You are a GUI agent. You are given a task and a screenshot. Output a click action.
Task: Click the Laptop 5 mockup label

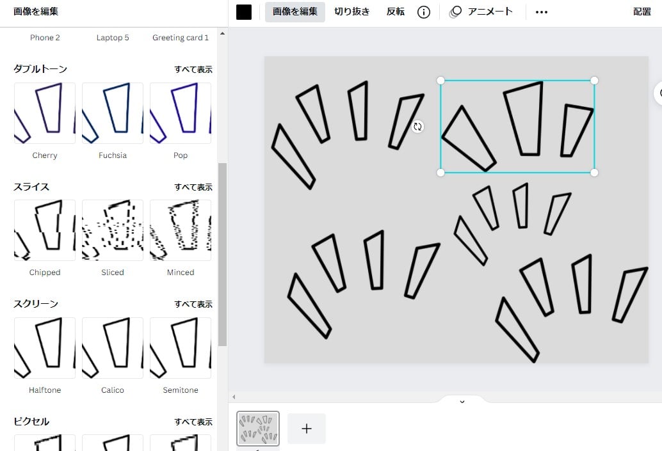click(112, 38)
